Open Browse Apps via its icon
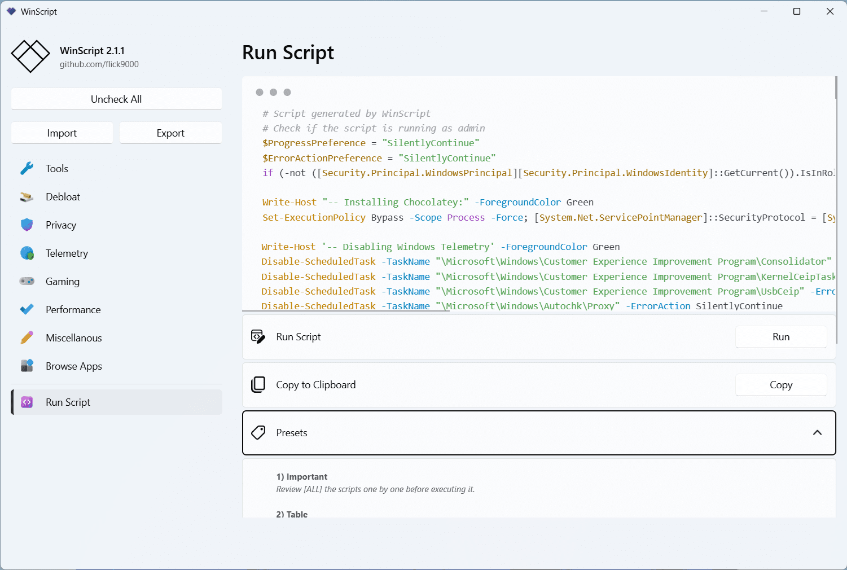847x570 pixels. [27, 366]
